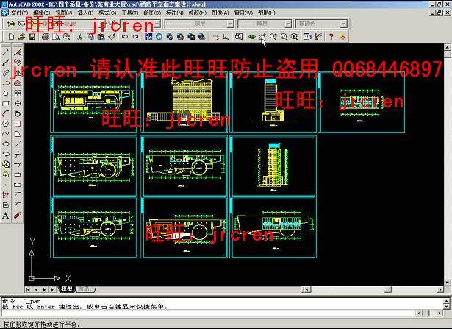This screenshot has width=452, height=329.
Task: Open the Layer manager icon
Action: [x=11, y=24]
